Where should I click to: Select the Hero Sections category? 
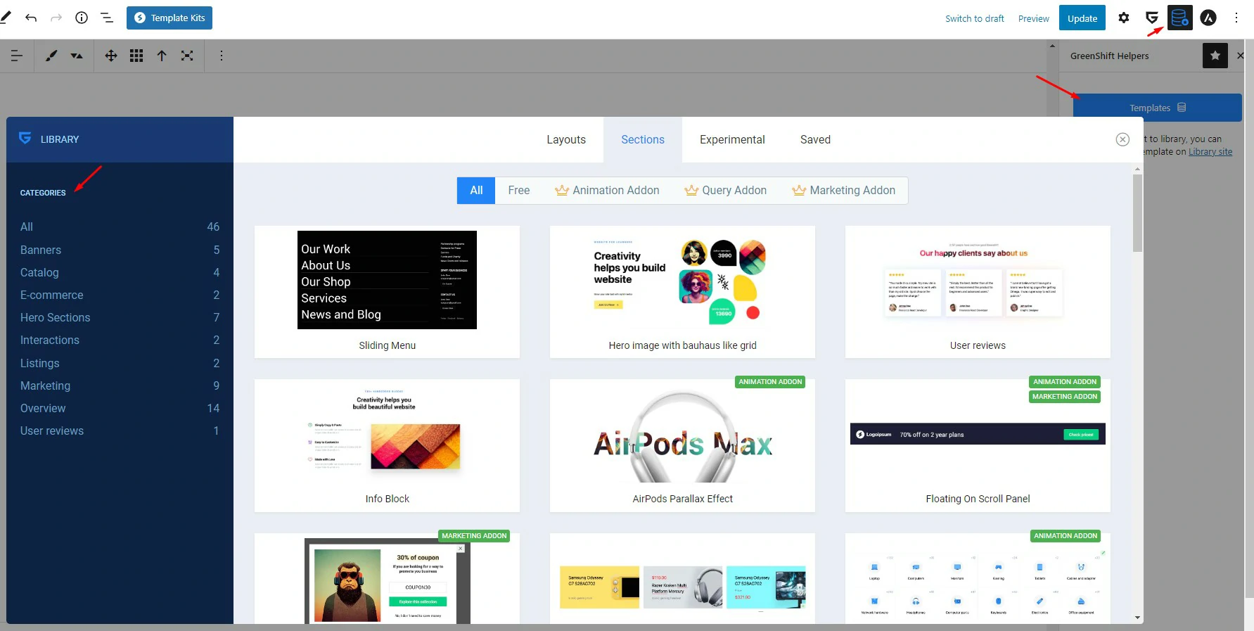pyautogui.click(x=120, y=317)
